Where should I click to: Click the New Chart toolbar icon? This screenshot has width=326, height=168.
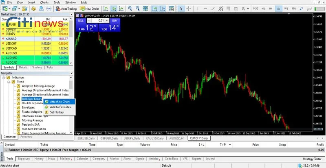click(x=5, y=9)
